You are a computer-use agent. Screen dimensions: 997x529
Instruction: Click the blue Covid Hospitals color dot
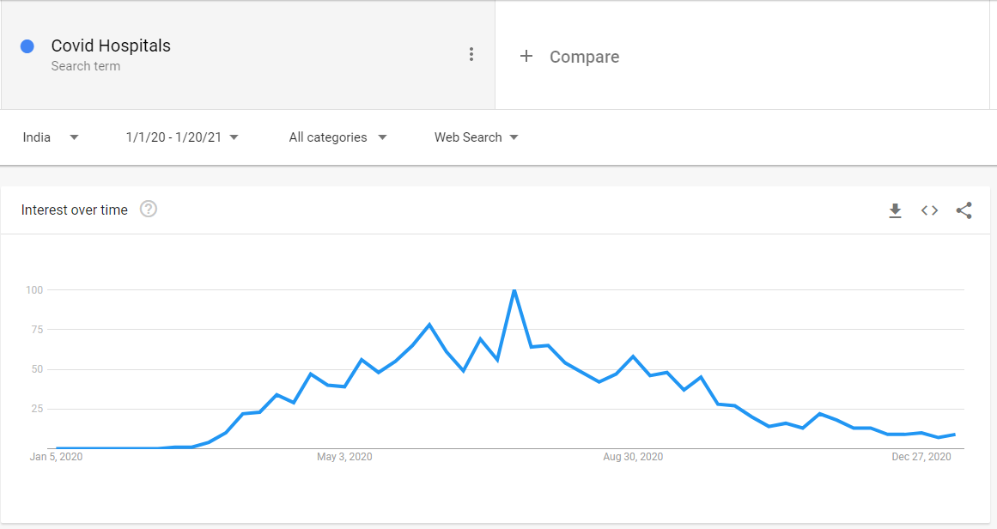tap(27, 46)
